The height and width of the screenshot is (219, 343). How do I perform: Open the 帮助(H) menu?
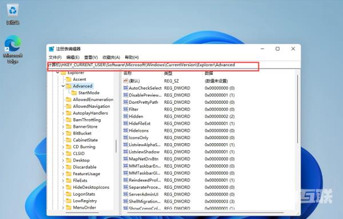click(x=131, y=58)
